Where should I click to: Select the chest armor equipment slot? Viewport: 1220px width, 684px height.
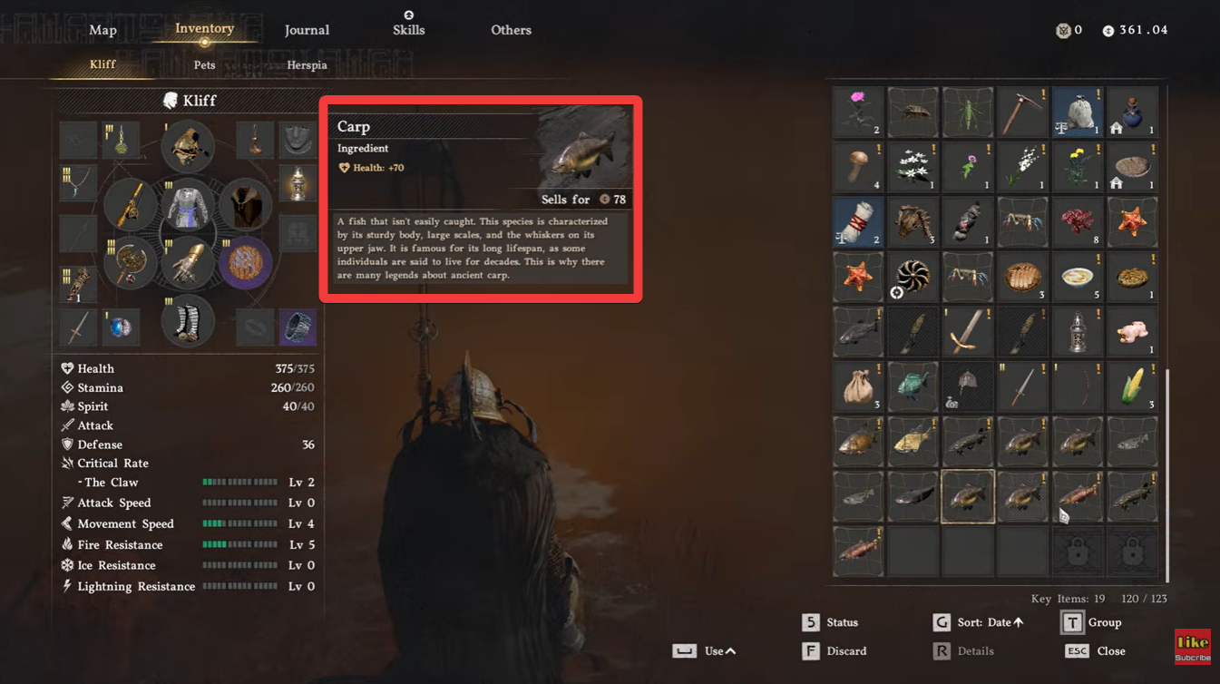click(x=188, y=205)
